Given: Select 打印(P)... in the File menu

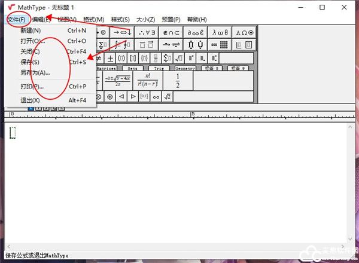Looking at the screenshot, I should click(32, 87).
